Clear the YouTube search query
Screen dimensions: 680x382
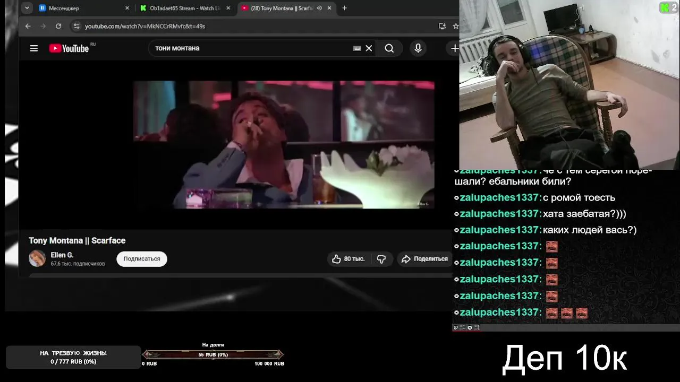[x=369, y=48]
